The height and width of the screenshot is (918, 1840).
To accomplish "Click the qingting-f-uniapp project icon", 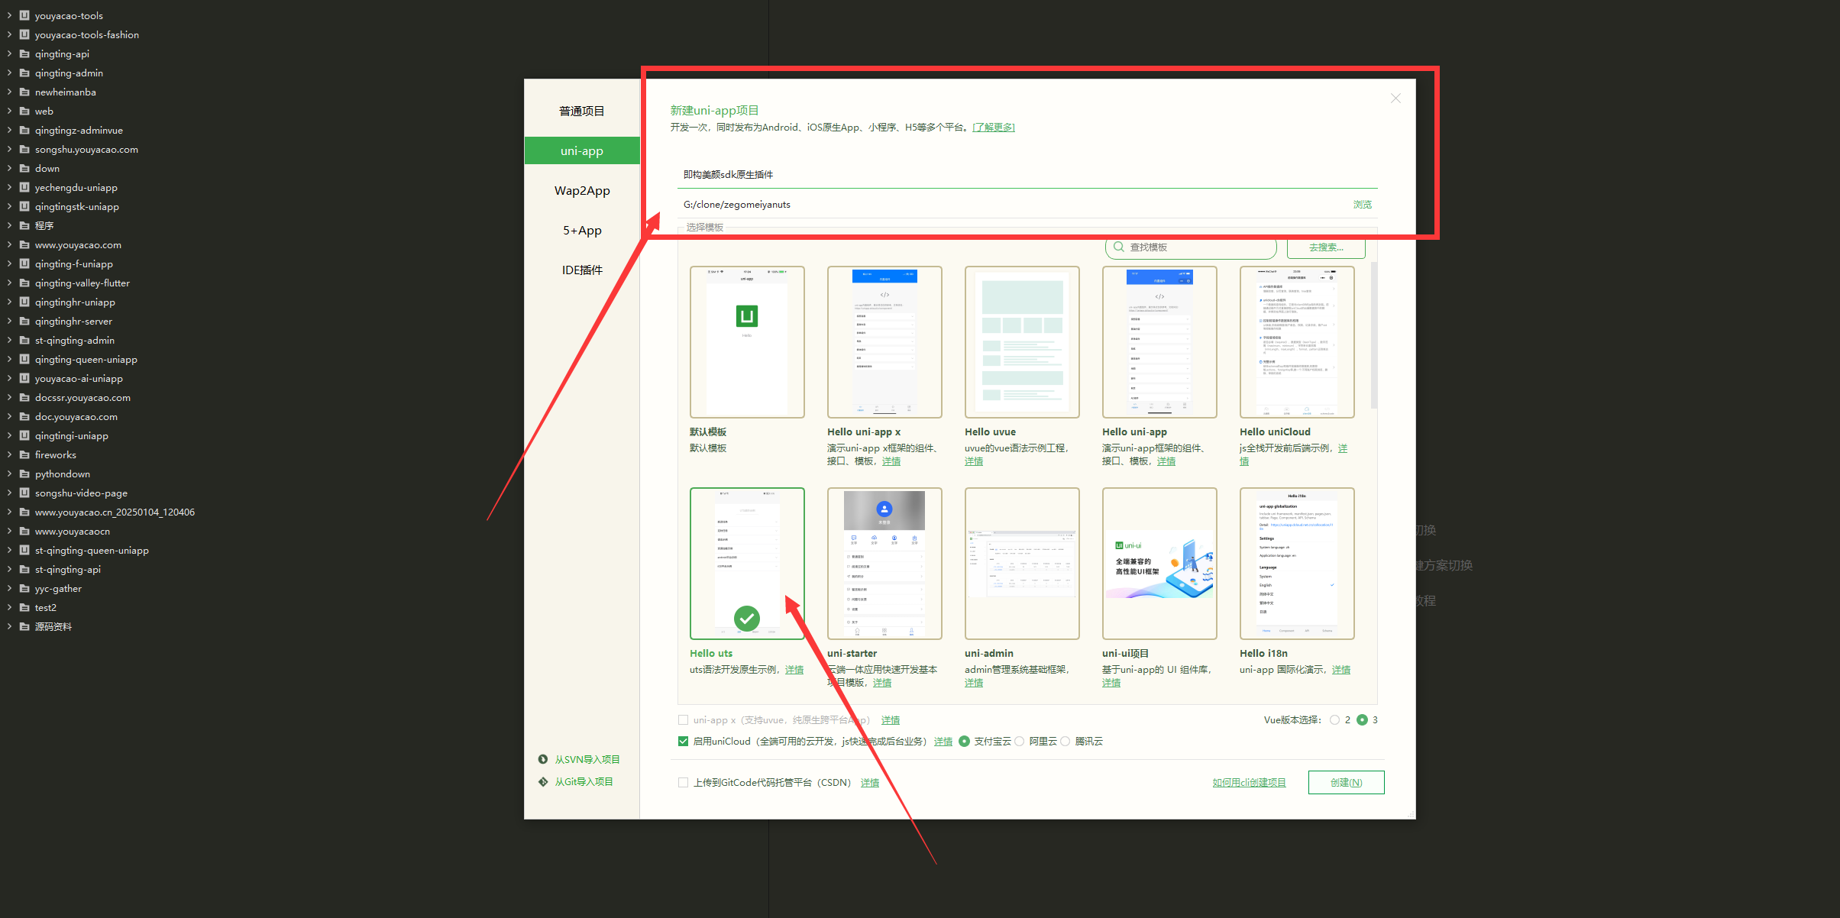I will (x=24, y=263).
